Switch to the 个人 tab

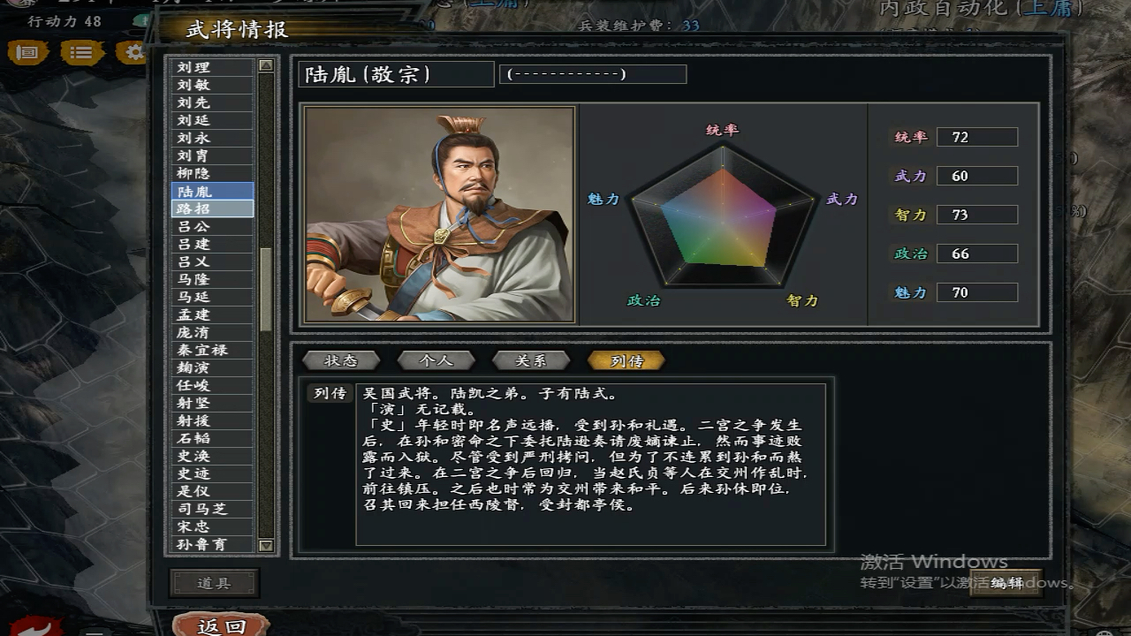pos(436,360)
